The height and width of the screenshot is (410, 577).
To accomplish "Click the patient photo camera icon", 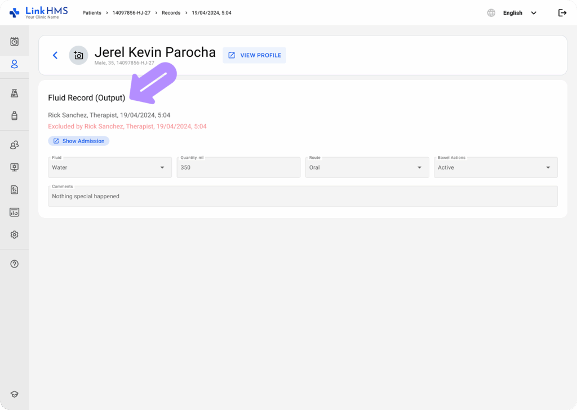I will [78, 55].
